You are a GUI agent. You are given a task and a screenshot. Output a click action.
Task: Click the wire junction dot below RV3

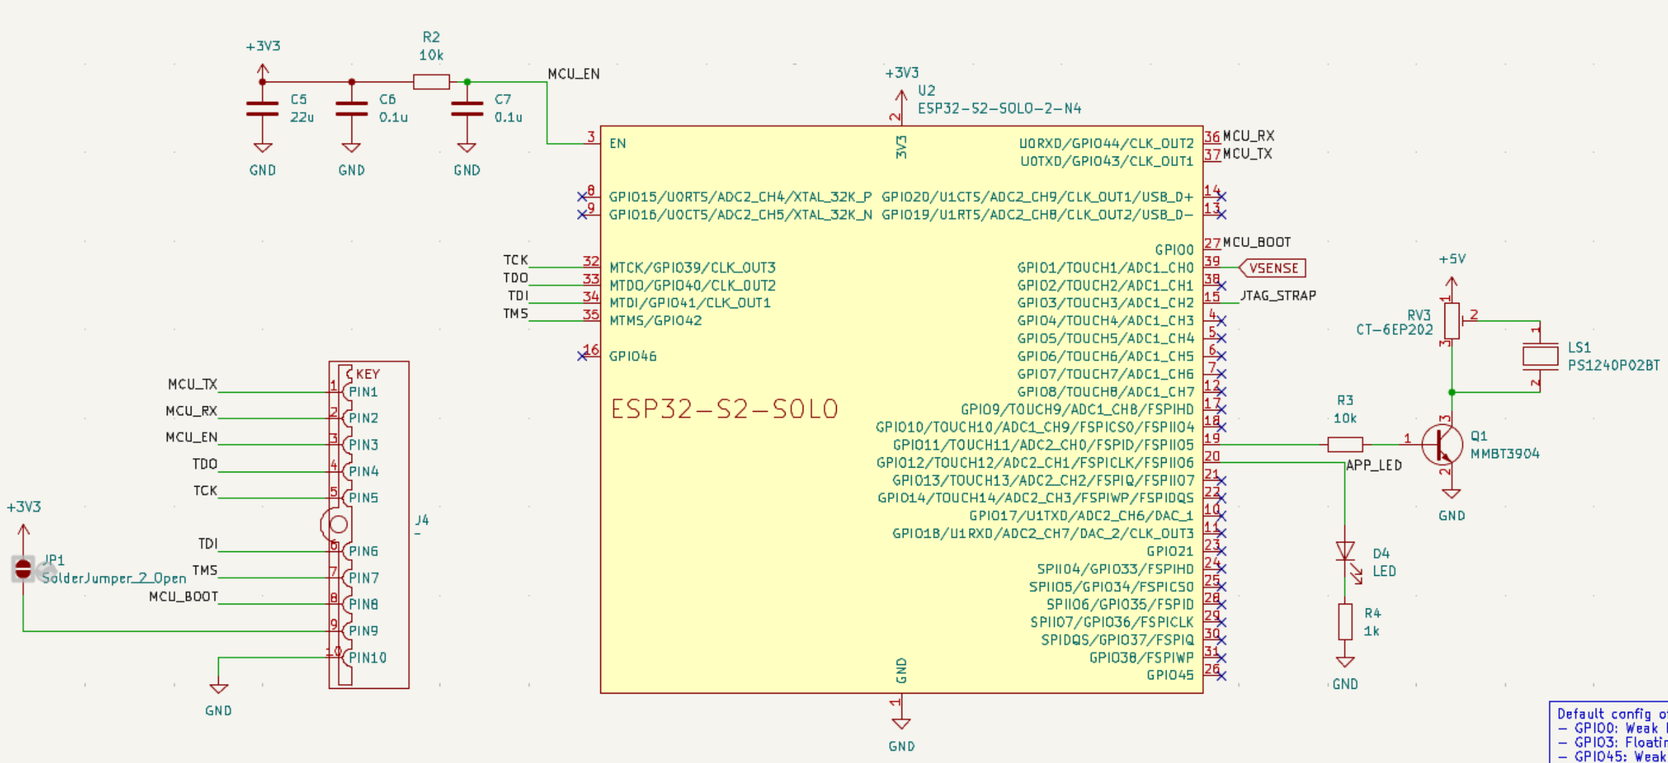[1452, 392]
